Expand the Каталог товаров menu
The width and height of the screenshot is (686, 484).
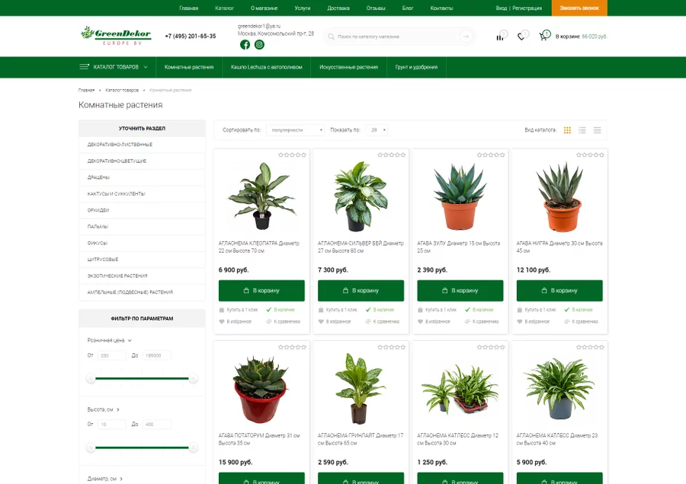(114, 67)
